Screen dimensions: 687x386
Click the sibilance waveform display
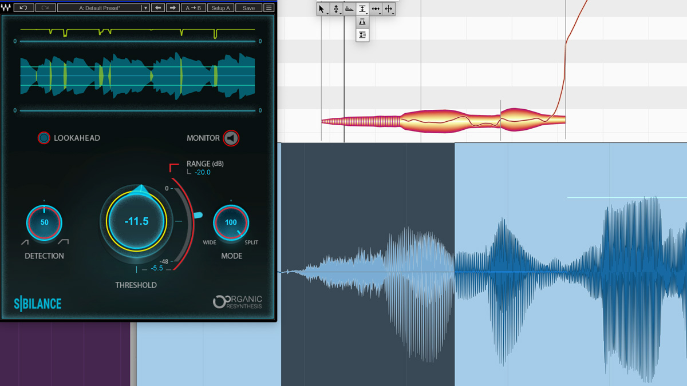137,74
